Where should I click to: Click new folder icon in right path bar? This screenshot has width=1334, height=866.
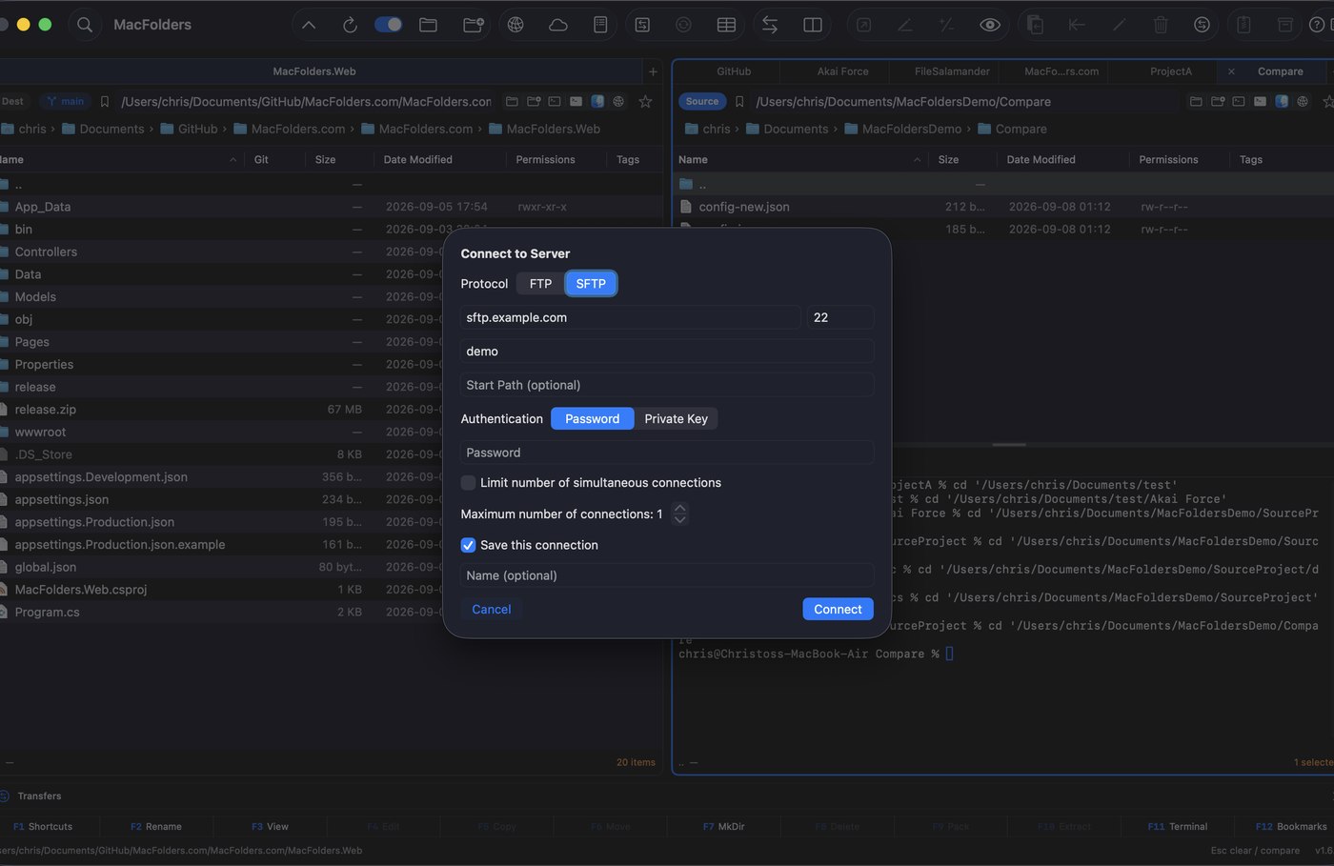click(x=1218, y=101)
